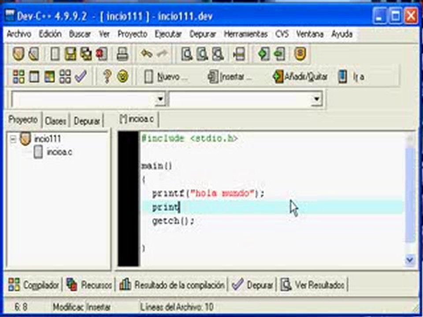Open the Buscar menu
This screenshot has width=423, height=317.
[80, 34]
